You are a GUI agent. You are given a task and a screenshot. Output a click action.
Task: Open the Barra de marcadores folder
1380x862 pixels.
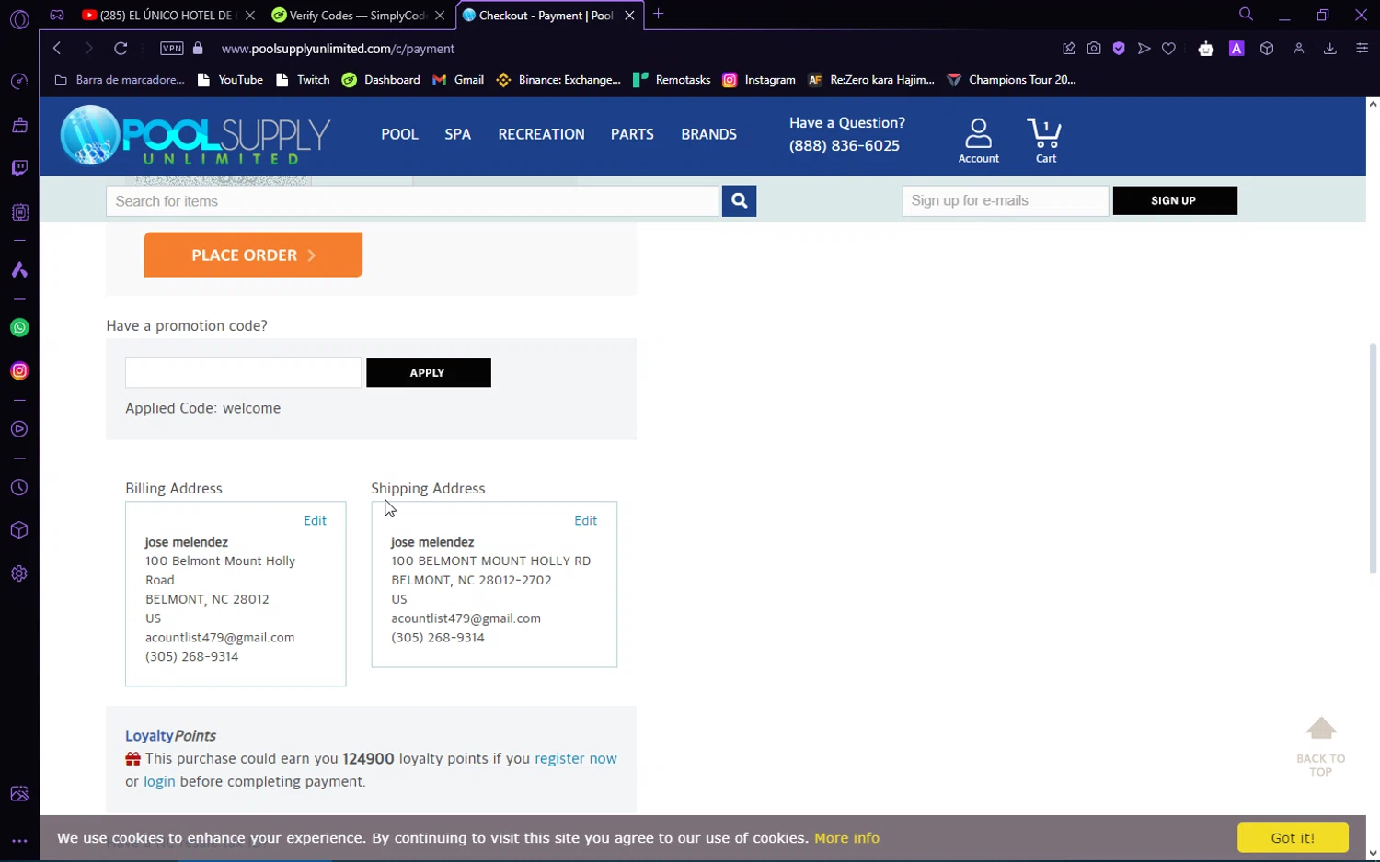coord(120,80)
